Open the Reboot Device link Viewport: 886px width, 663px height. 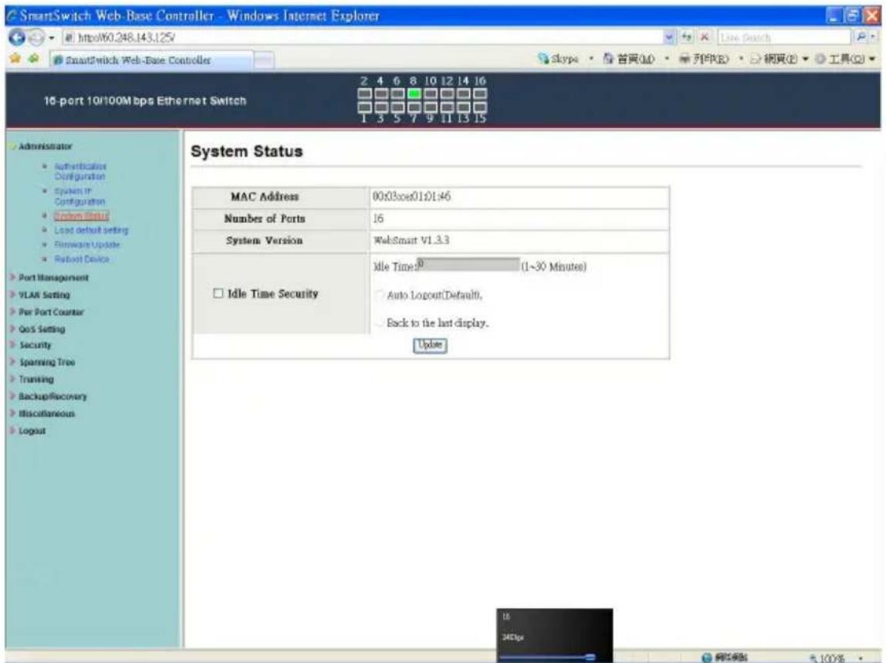(x=81, y=259)
